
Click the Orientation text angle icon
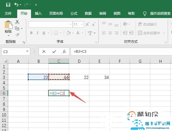pos(125,24)
